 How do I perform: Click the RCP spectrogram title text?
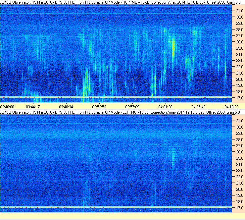pos(120,2)
